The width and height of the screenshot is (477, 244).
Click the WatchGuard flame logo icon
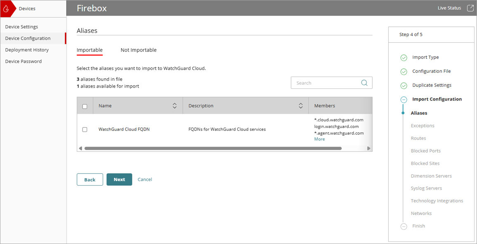click(x=5, y=9)
